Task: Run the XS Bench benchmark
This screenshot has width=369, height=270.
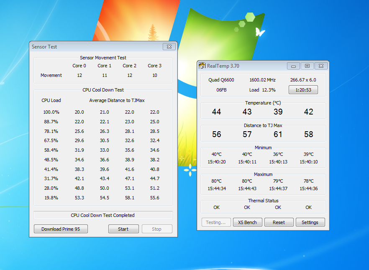Action: point(247,222)
